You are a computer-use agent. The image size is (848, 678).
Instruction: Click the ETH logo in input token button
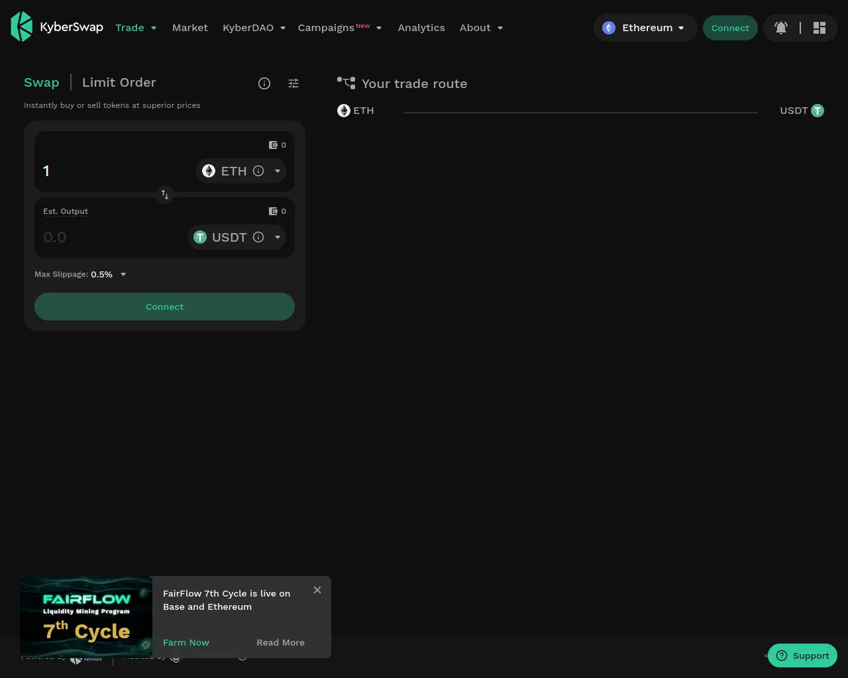209,171
